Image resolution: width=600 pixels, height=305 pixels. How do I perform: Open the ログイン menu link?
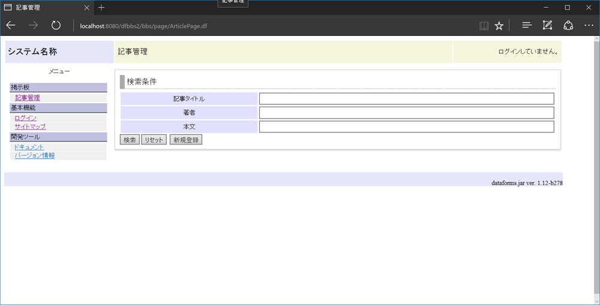click(x=26, y=118)
